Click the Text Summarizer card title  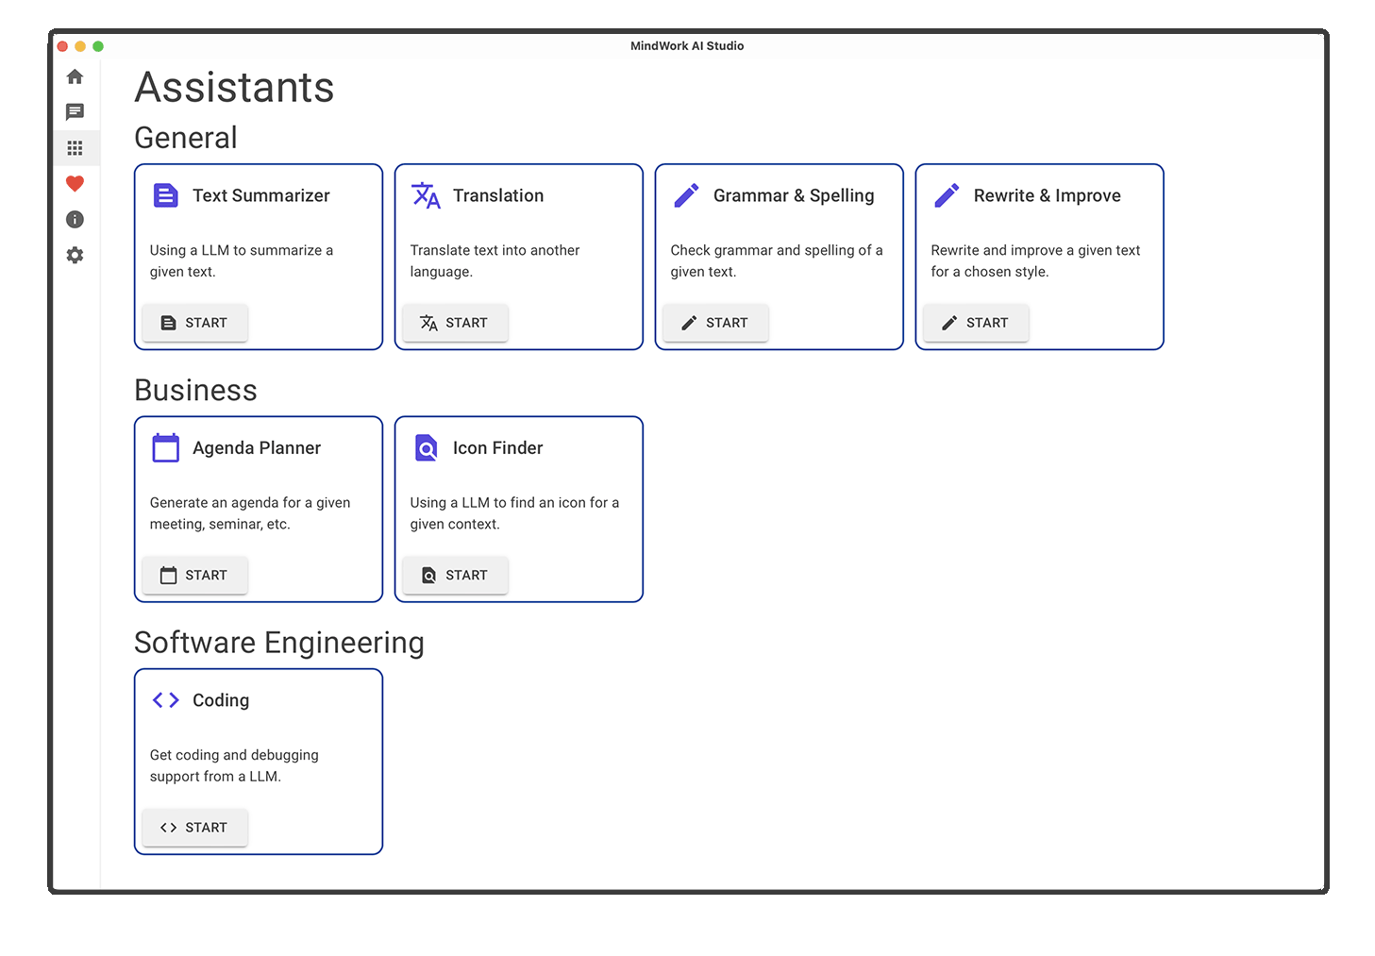261,195
